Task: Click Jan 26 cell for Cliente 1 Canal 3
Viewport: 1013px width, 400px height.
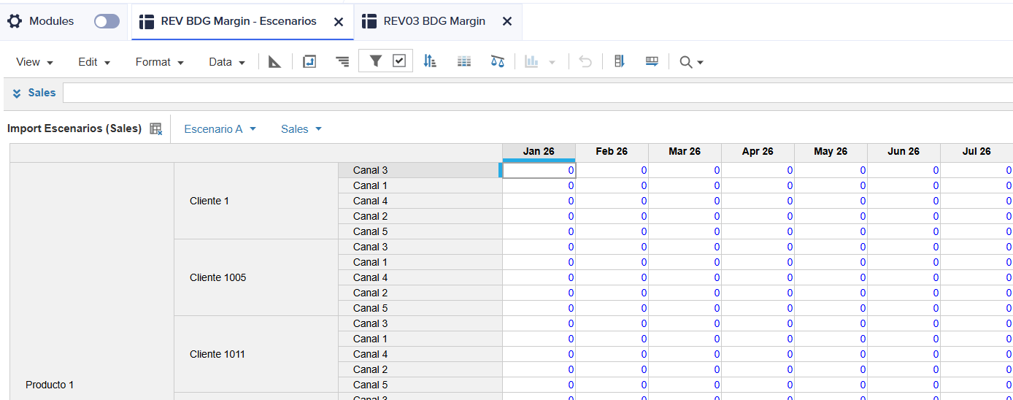Action: tap(539, 170)
